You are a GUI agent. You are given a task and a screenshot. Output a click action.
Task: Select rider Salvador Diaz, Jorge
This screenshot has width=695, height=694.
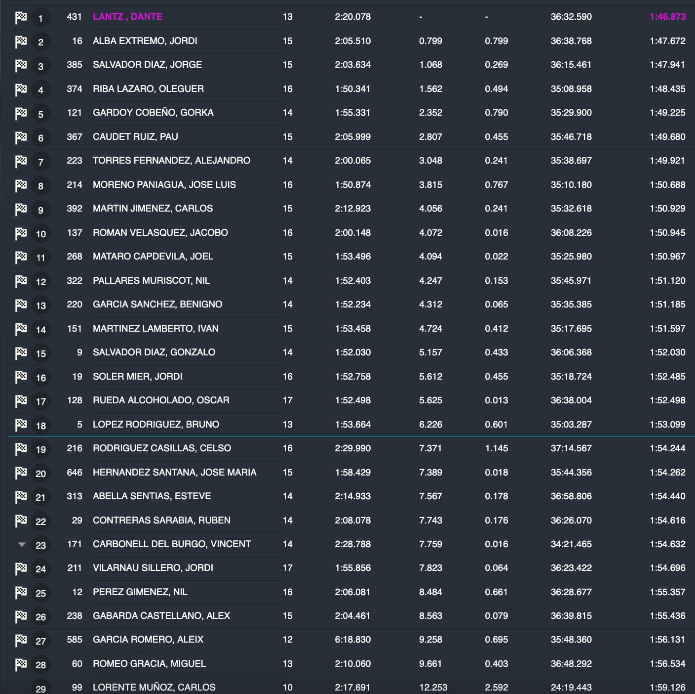pyautogui.click(x=147, y=65)
